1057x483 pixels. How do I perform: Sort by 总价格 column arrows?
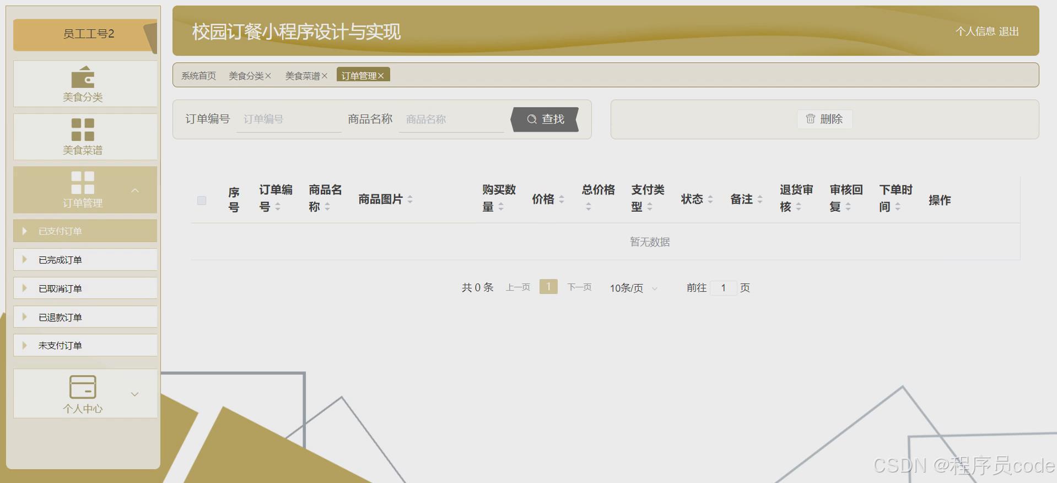589,207
